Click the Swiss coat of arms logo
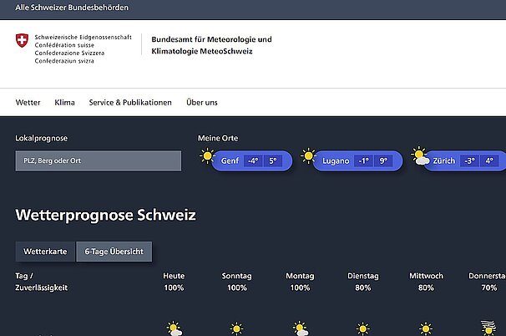Screen dimensions: 506x336 tap(21, 40)
